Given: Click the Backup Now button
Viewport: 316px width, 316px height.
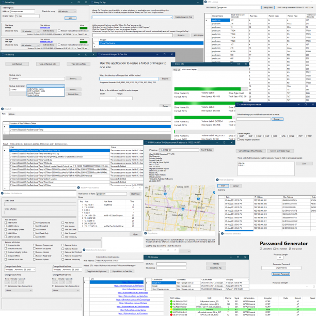Looking at the screenshot, I should tap(73, 94).
